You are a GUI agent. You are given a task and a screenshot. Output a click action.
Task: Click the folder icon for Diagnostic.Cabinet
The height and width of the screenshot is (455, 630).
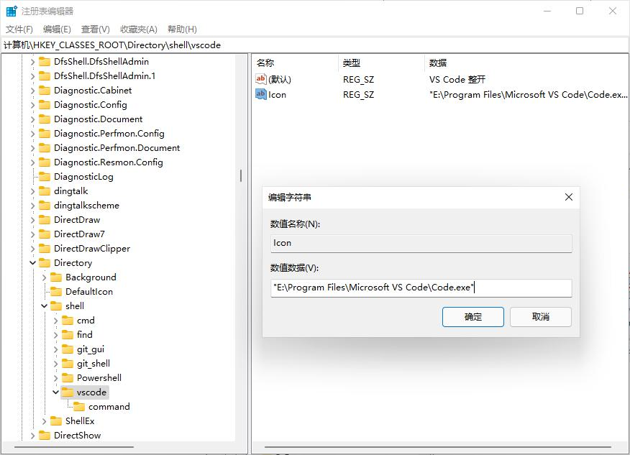coord(45,91)
